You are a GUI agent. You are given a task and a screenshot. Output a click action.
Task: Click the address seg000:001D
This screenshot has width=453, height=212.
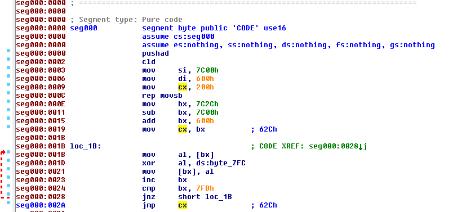pyautogui.click(x=41, y=163)
